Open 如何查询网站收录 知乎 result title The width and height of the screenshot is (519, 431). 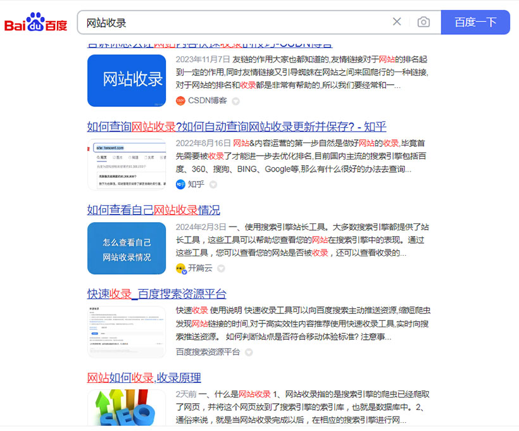click(236, 126)
